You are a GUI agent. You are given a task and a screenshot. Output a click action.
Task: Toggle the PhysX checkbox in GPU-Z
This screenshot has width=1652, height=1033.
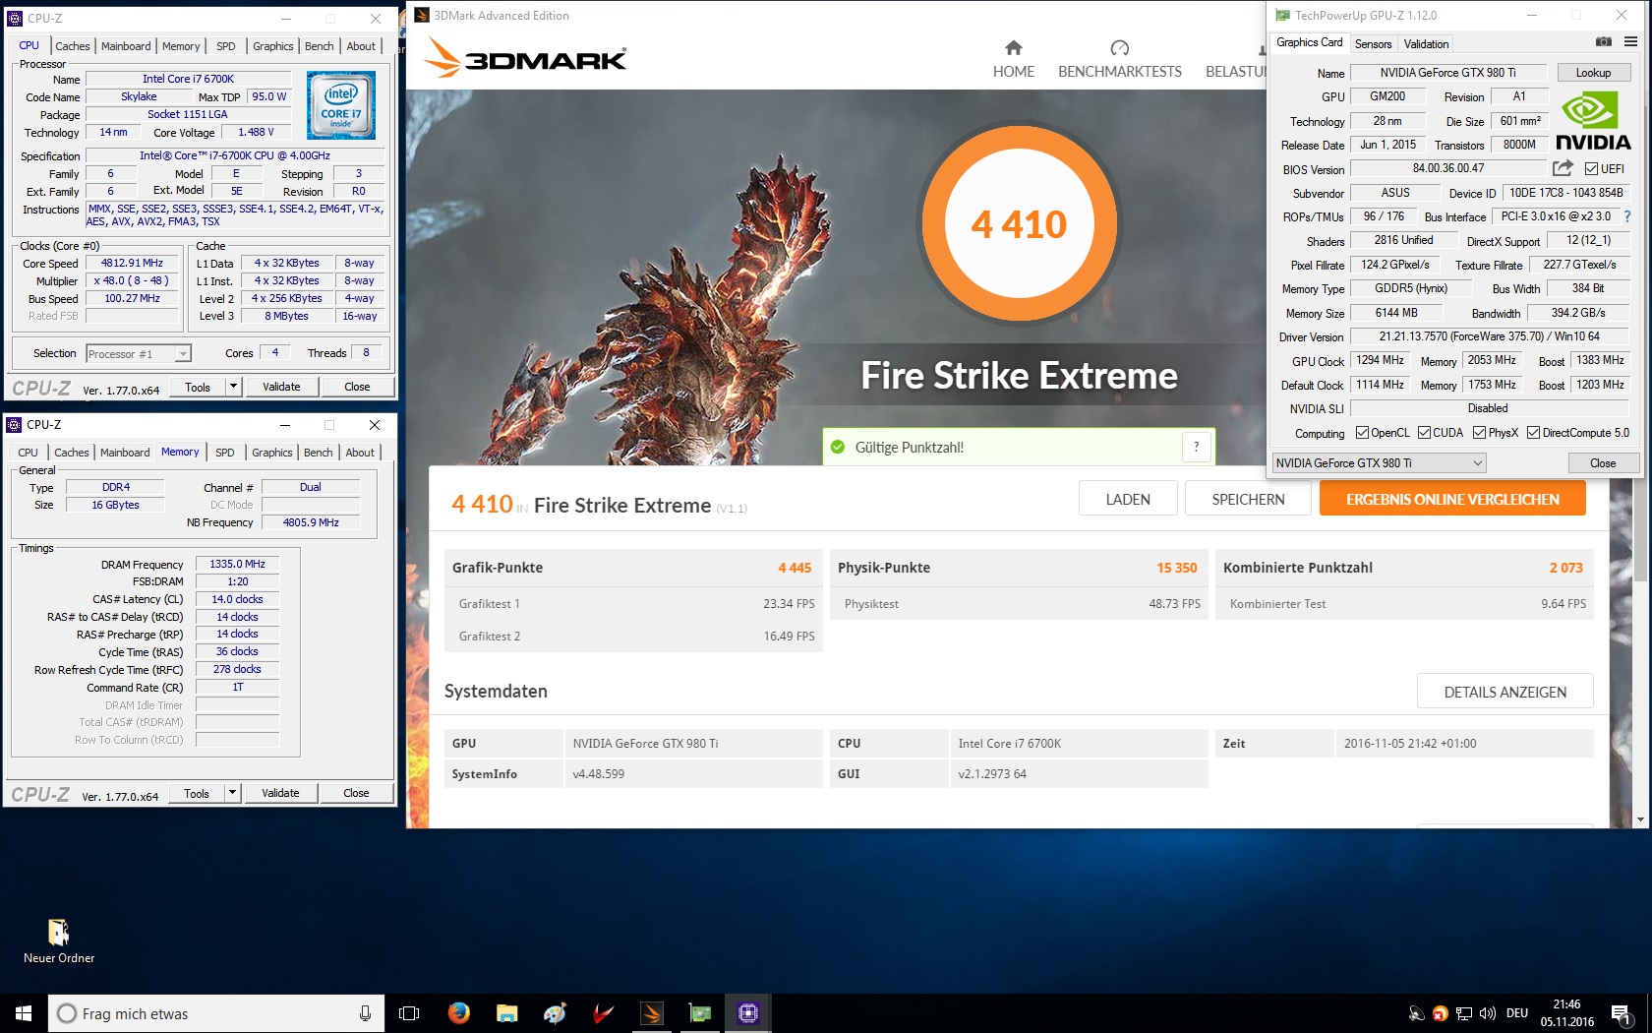coord(1479,433)
